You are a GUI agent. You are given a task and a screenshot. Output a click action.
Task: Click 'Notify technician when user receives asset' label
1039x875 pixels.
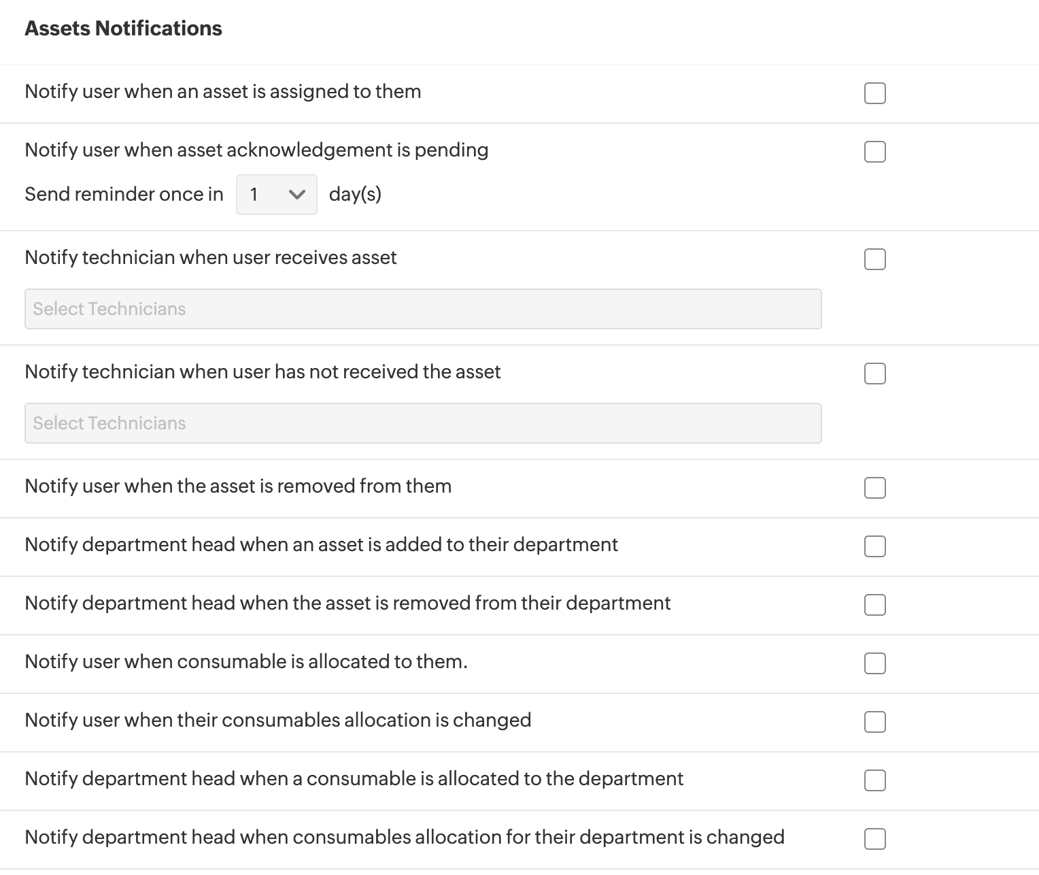(211, 258)
